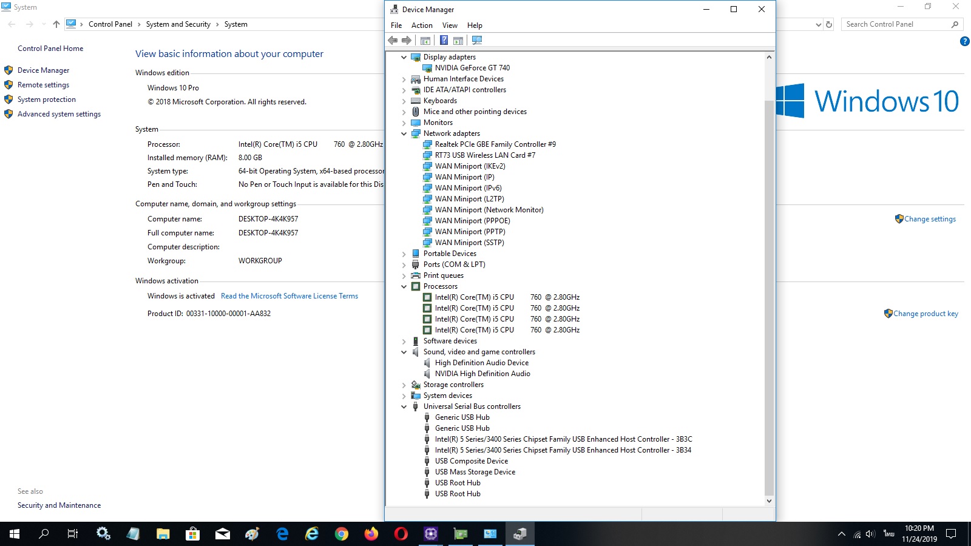The height and width of the screenshot is (546, 971).
Task: Read the Microsoft Software License Terms
Action: tap(289, 296)
